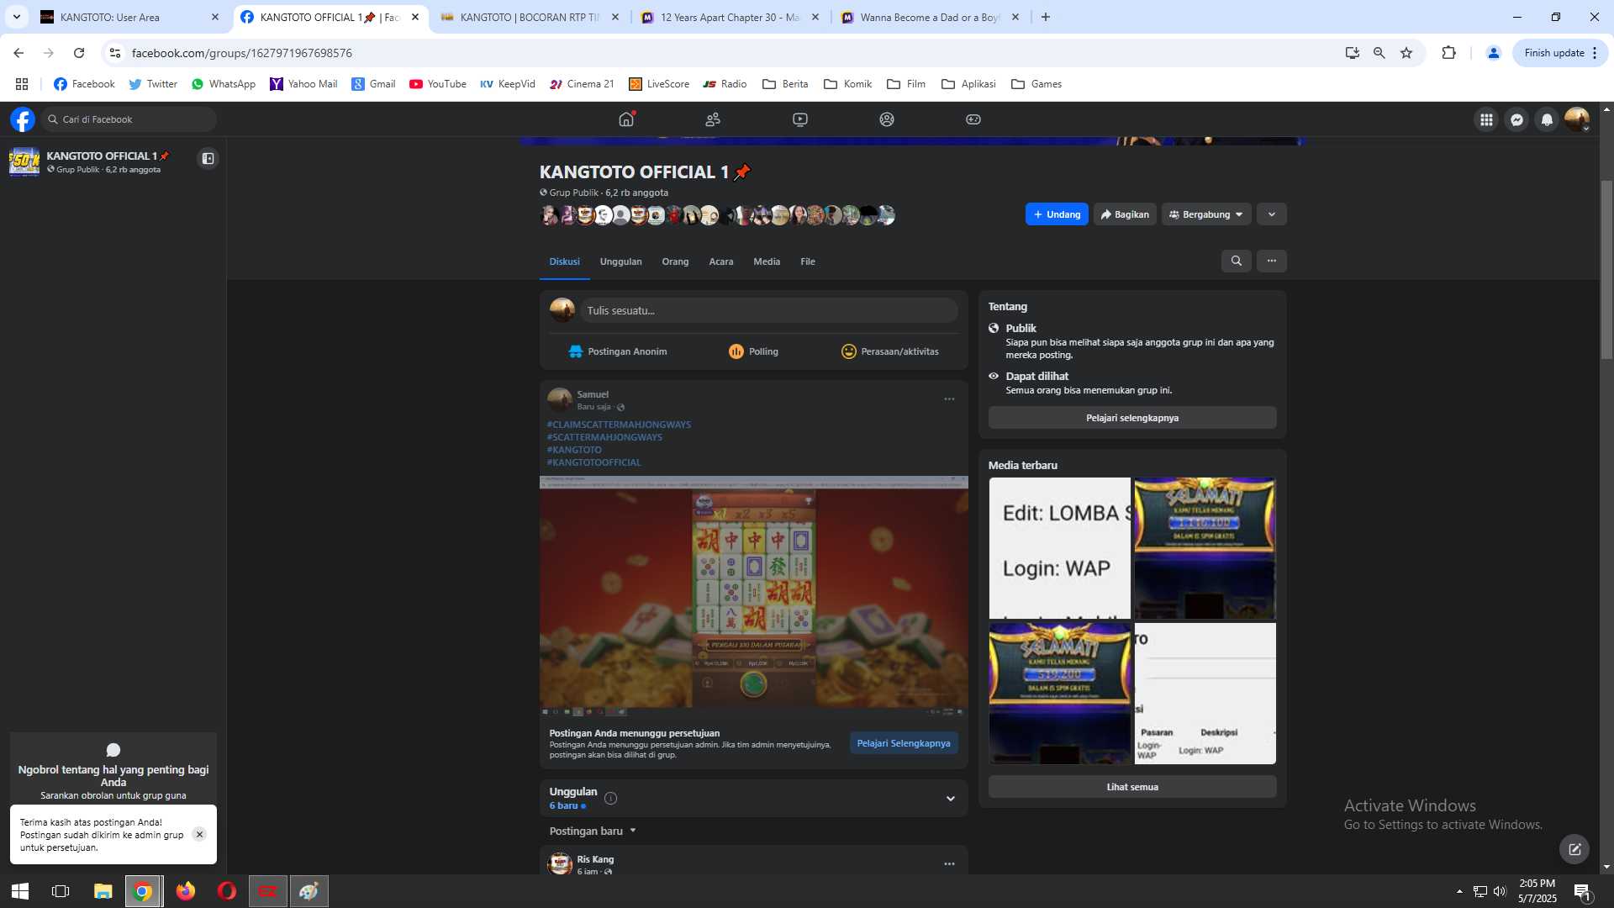
Task: Open notifications bell icon
Action: (x=1547, y=119)
